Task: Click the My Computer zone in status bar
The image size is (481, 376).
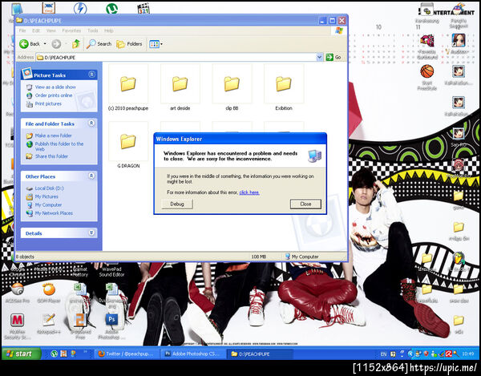Action: (x=302, y=257)
